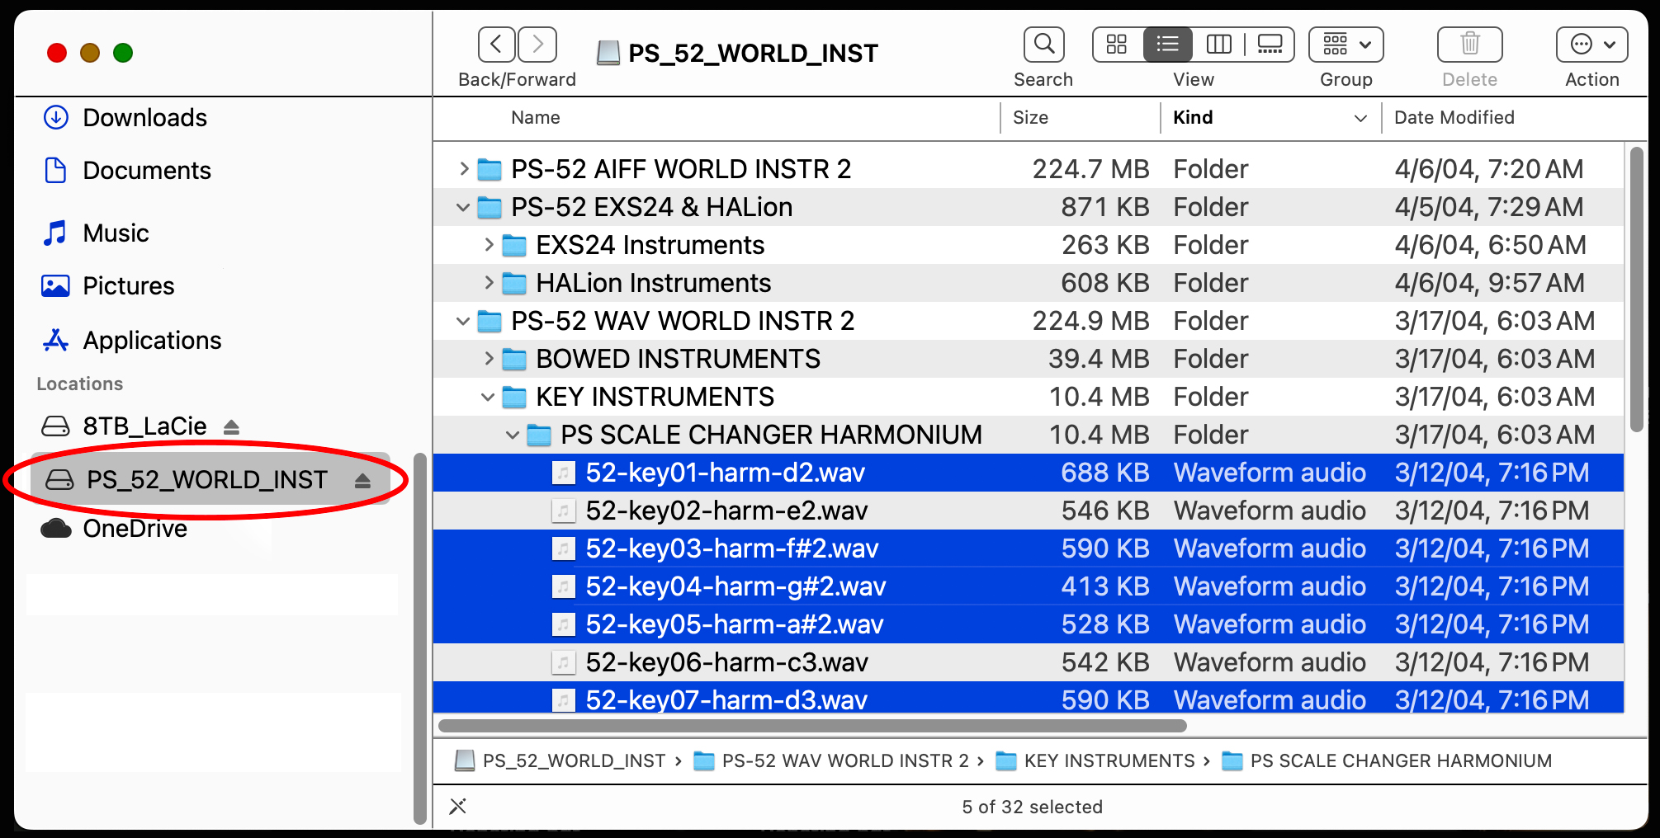Open Search with magnifying glass icon
Screen dimensions: 1660x838
click(1043, 45)
